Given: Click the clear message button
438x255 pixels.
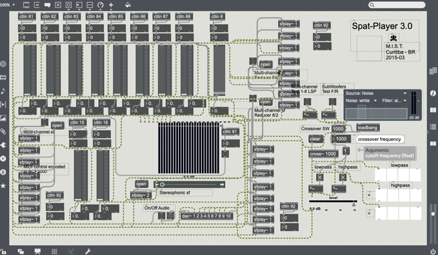Looking at the screenshot, I should pos(315,139).
